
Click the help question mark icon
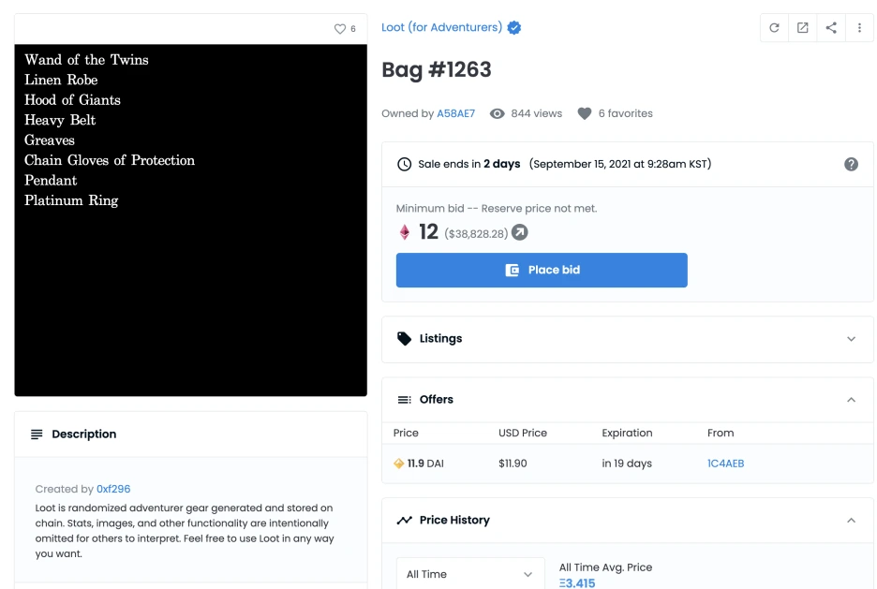click(851, 164)
